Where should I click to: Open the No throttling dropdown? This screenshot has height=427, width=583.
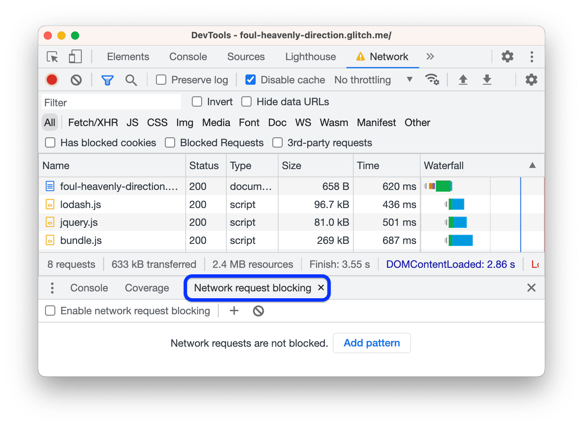pos(373,80)
